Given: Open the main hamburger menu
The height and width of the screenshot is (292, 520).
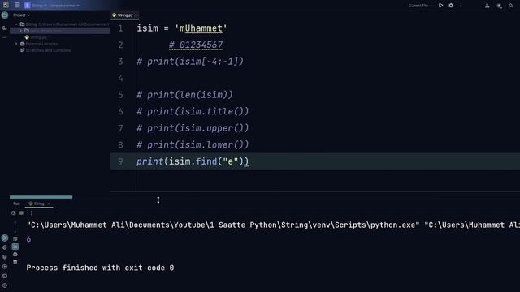Looking at the screenshot, I should [x=17, y=6].
